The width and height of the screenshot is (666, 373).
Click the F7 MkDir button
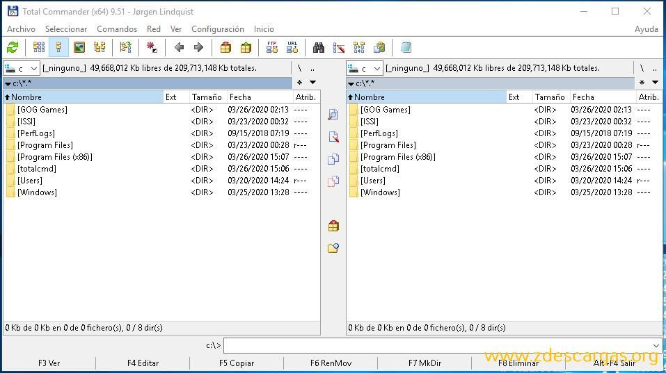tap(425, 363)
